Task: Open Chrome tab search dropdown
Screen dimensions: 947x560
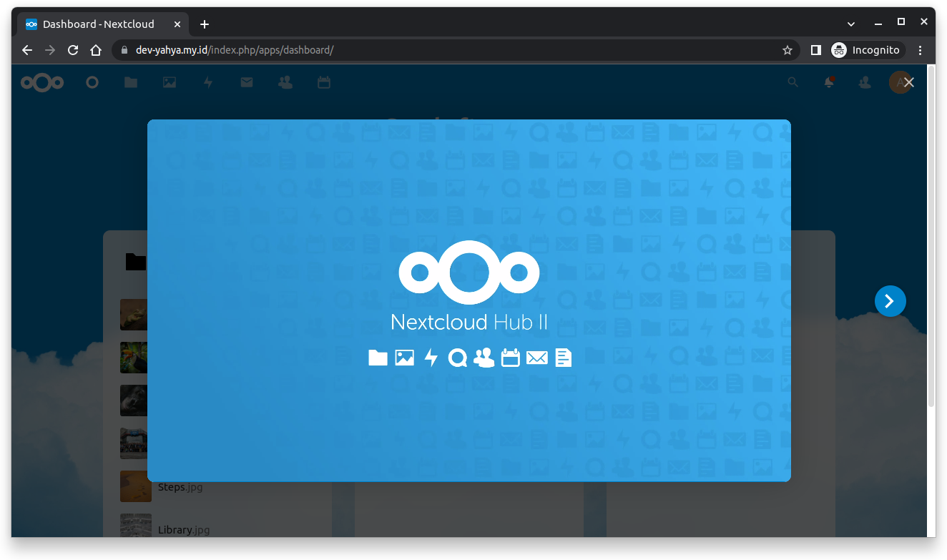Action: pos(851,24)
